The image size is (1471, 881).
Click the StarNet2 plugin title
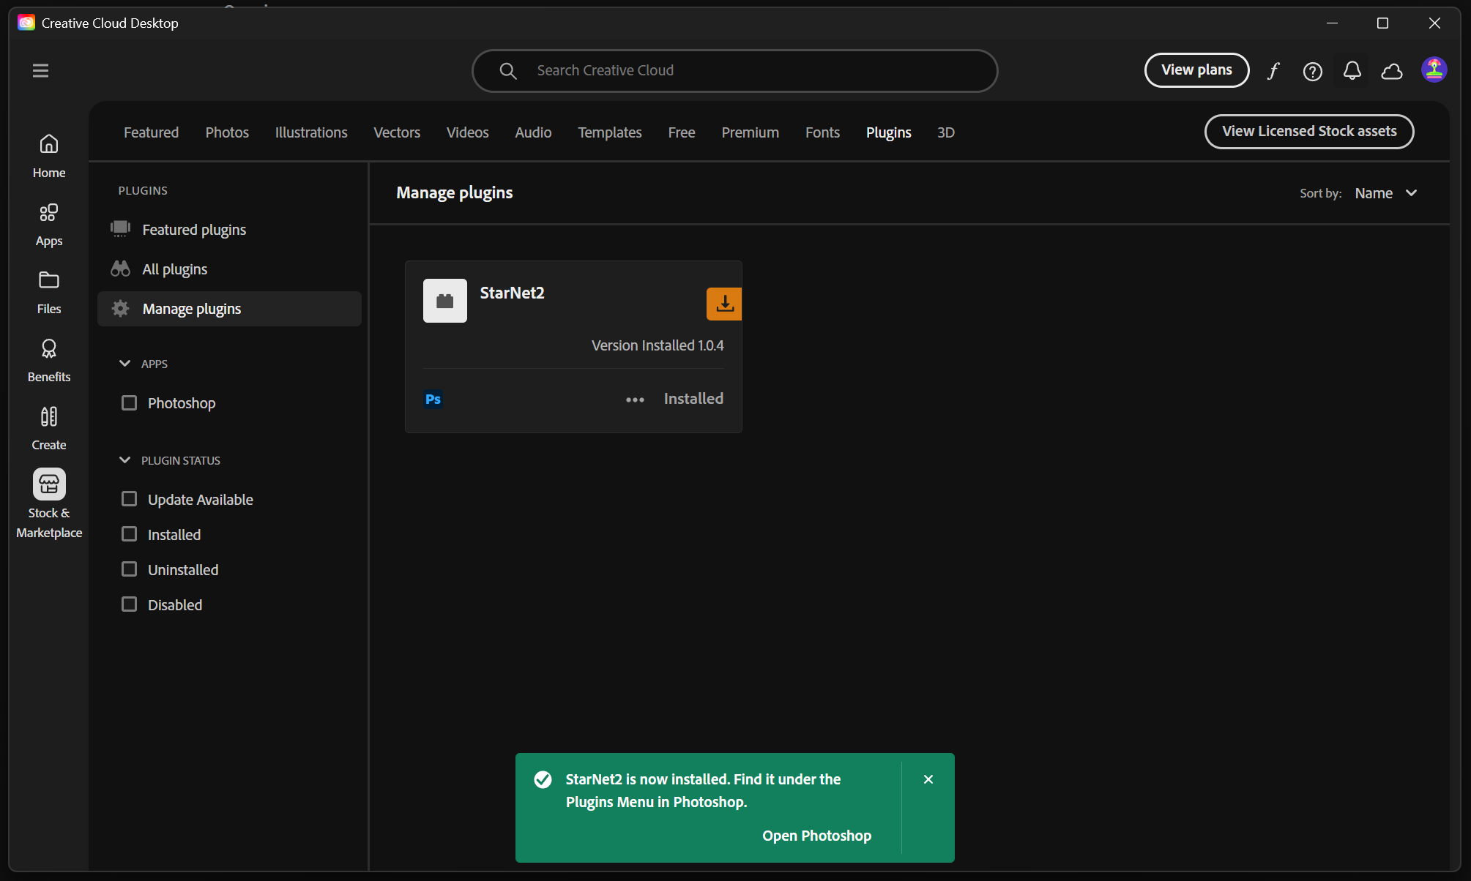[512, 293]
